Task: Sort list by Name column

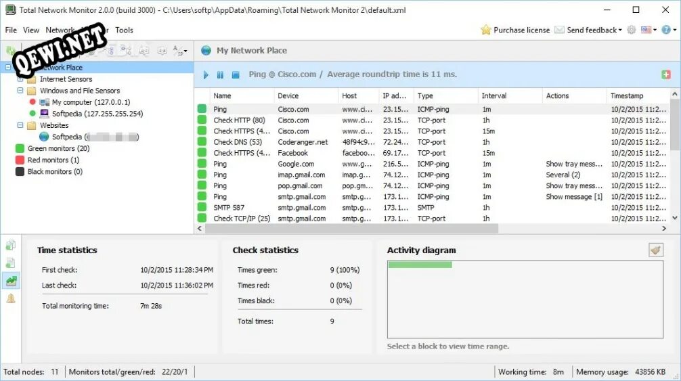Action: (242, 95)
